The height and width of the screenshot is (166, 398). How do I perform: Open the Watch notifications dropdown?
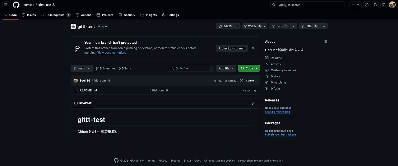(x=254, y=26)
